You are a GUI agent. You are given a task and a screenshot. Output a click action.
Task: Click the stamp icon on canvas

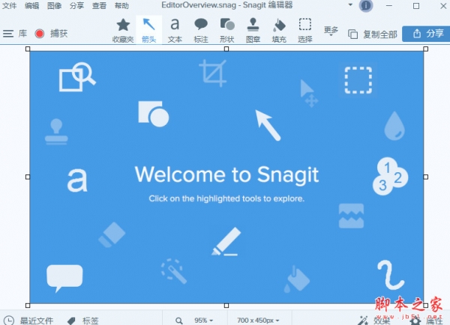click(56, 132)
